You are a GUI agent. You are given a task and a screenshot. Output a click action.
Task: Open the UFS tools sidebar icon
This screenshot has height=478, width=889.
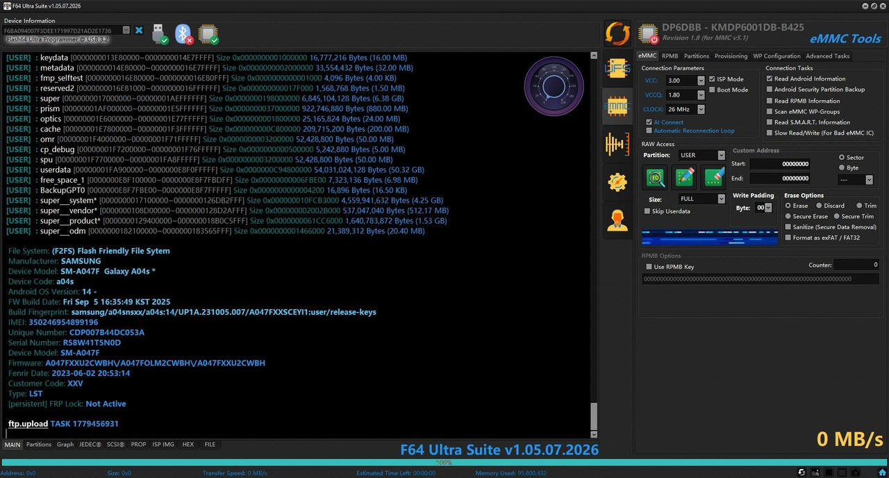[x=617, y=69]
